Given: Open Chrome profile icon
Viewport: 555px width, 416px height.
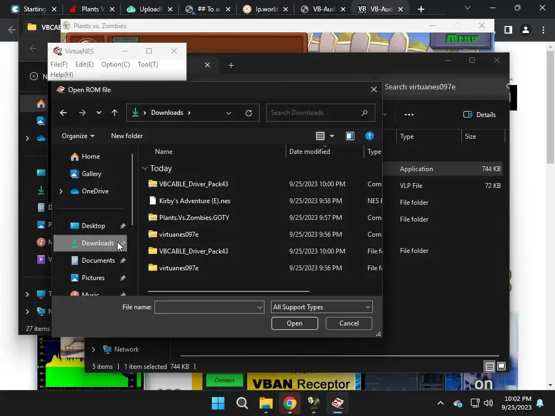Looking at the screenshot, I should tap(526, 30).
